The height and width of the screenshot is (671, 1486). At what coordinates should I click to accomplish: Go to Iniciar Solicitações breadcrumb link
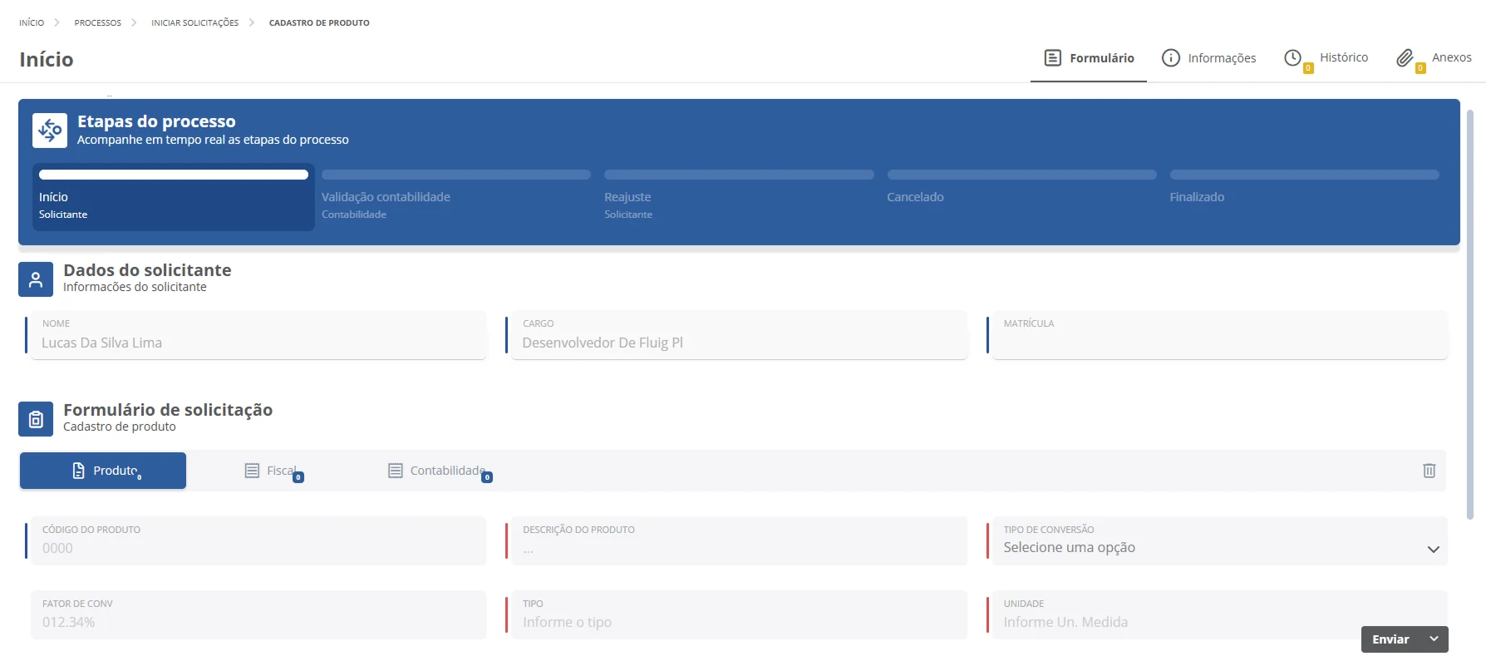[x=194, y=22]
